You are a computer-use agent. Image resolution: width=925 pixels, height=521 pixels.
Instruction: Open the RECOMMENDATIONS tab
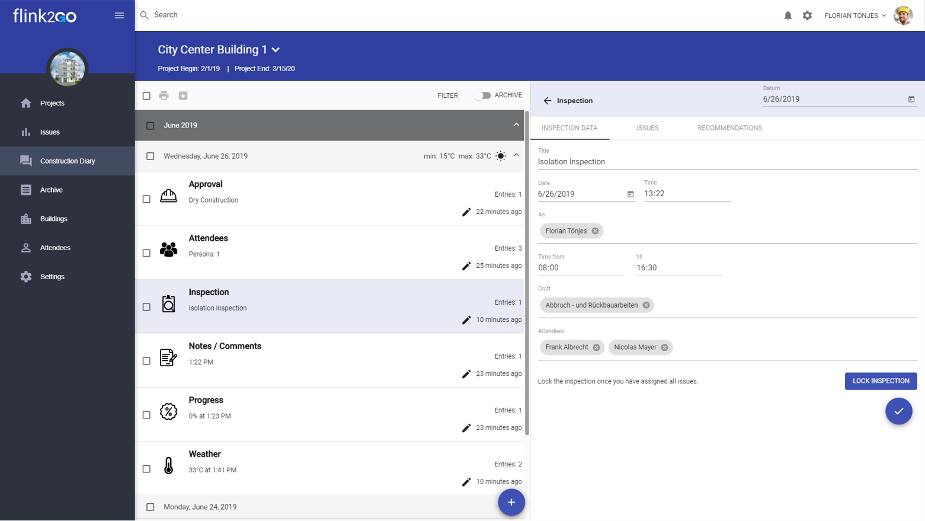pyautogui.click(x=729, y=128)
